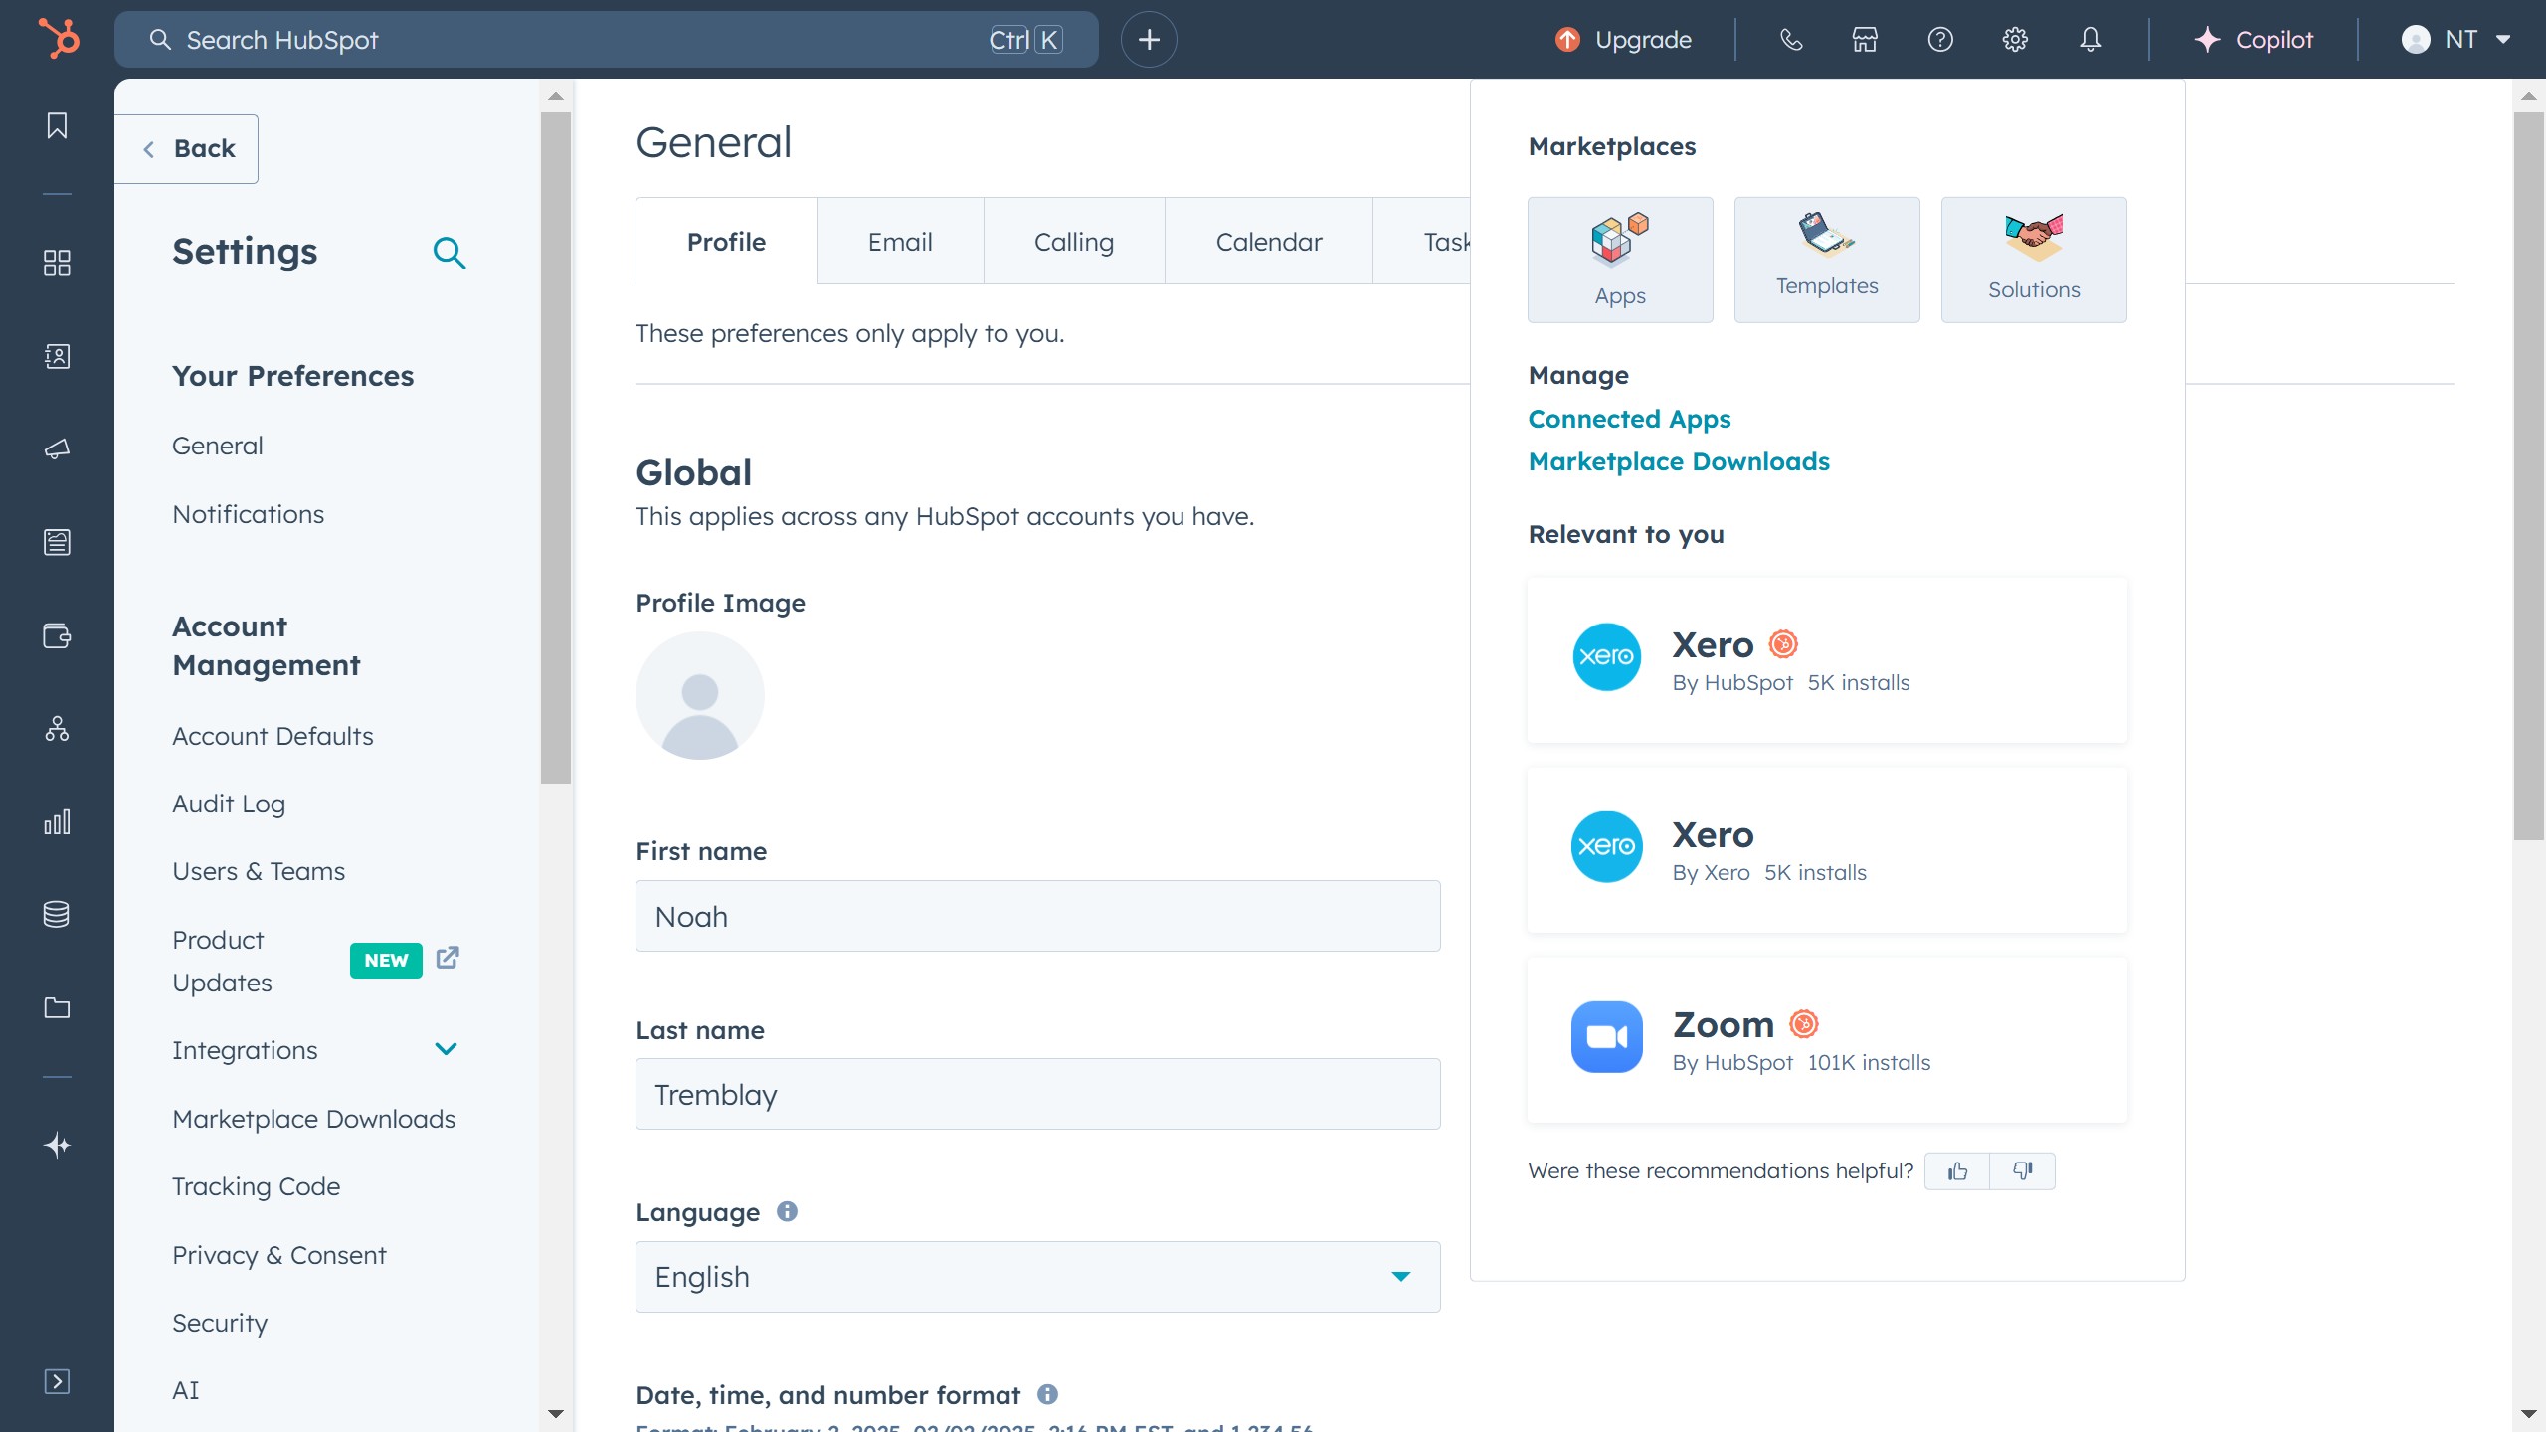Click the settings sidebar scrollbar thumb
The image size is (2546, 1432).
[556, 447]
